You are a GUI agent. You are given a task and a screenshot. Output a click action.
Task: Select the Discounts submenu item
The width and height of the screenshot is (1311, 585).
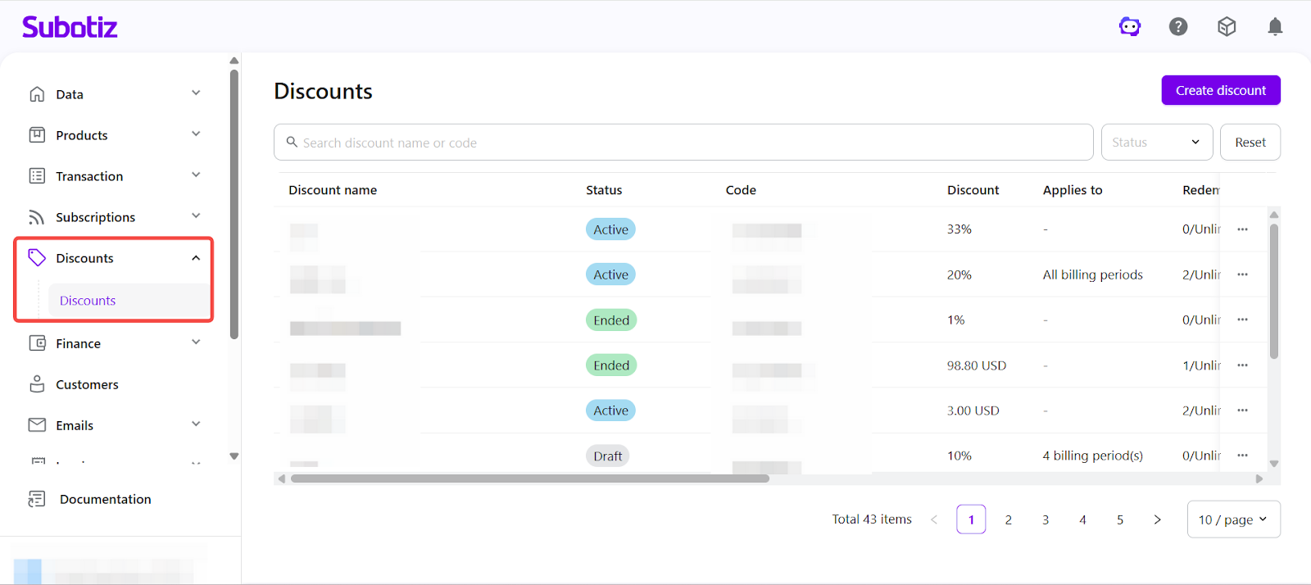(x=88, y=301)
